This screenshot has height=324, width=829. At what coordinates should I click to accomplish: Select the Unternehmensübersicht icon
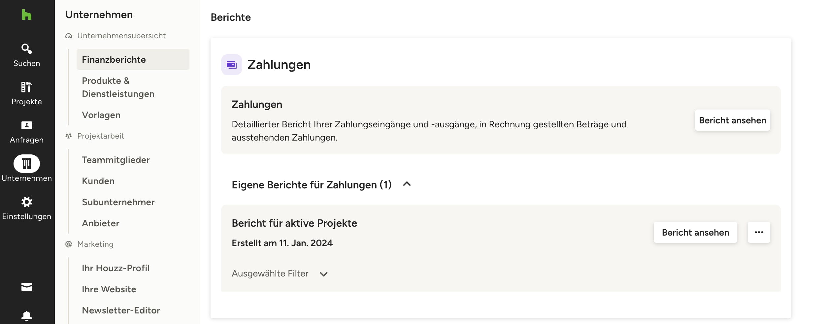coord(69,35)
